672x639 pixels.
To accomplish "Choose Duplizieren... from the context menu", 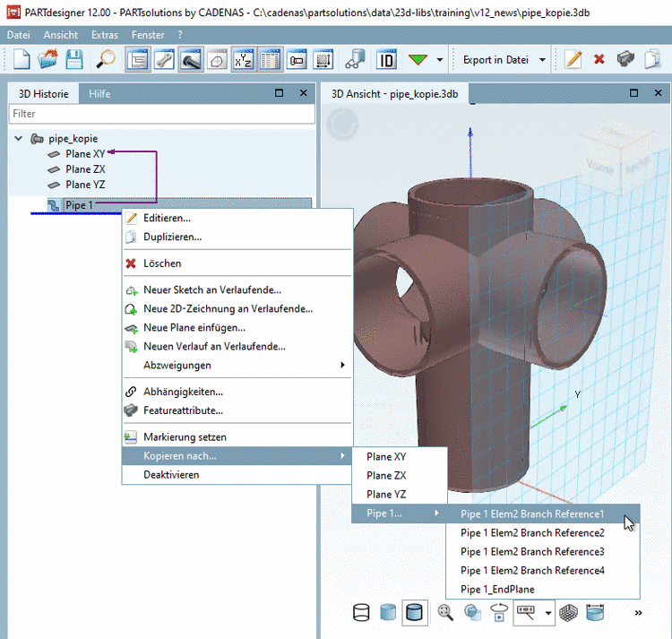I will tap(237, 237).
